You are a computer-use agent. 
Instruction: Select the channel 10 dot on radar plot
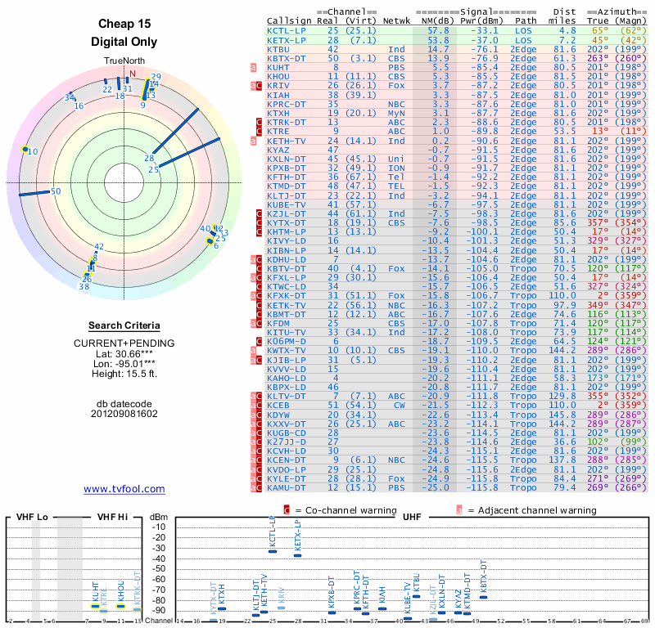coord(25,150)
